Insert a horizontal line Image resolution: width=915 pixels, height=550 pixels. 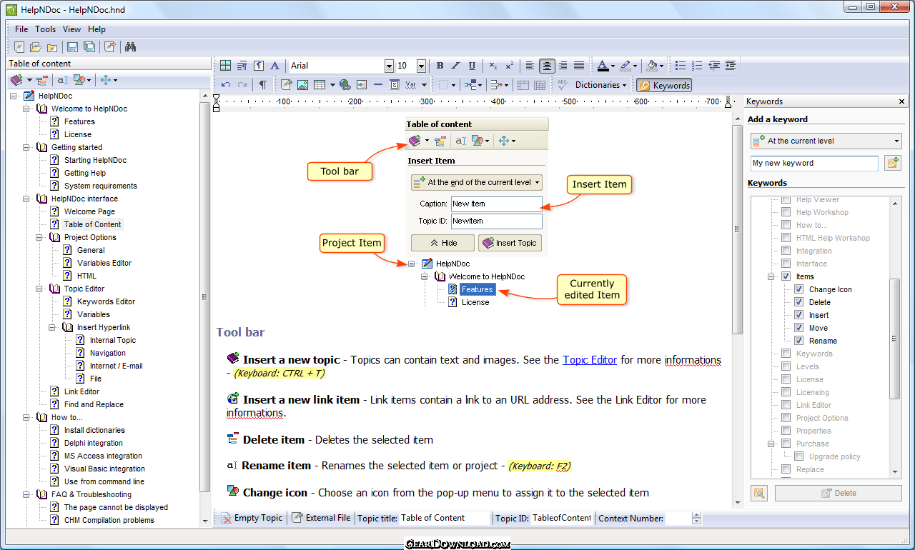point(378,85)
